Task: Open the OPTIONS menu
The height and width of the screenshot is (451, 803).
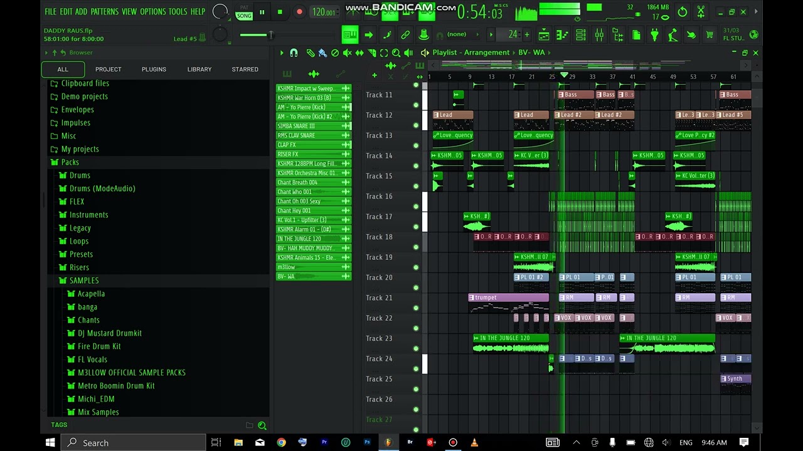Action: pyautogui.click(x=153, y=12)
